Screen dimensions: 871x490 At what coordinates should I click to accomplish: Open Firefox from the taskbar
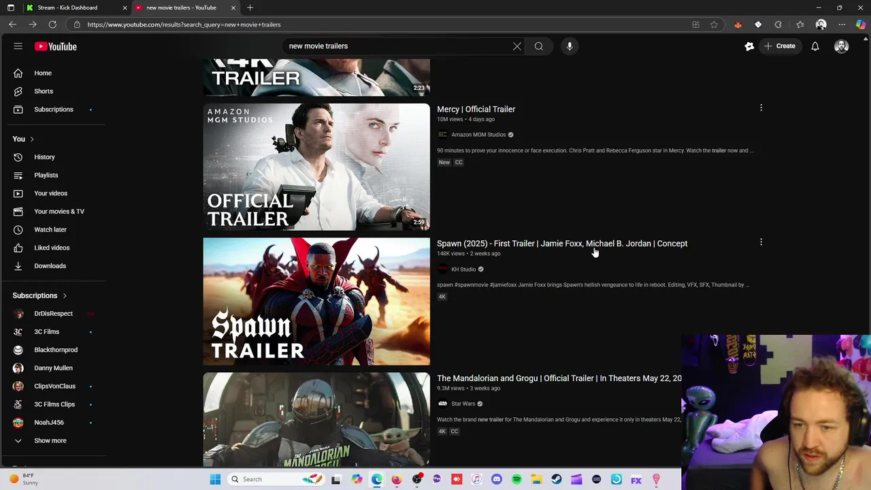click(x=397, y=479)
